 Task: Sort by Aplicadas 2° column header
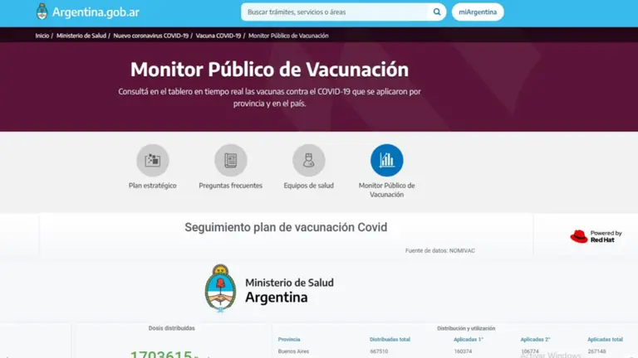[535, 339]
